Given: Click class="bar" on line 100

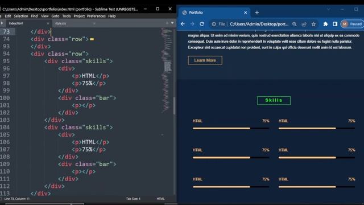Looking at the screenshot, I should coord(94,98).
